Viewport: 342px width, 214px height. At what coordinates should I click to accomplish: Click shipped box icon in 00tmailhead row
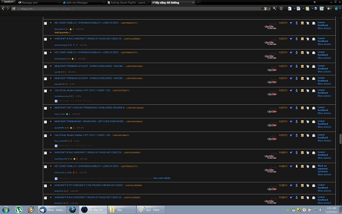click(302, 53)
